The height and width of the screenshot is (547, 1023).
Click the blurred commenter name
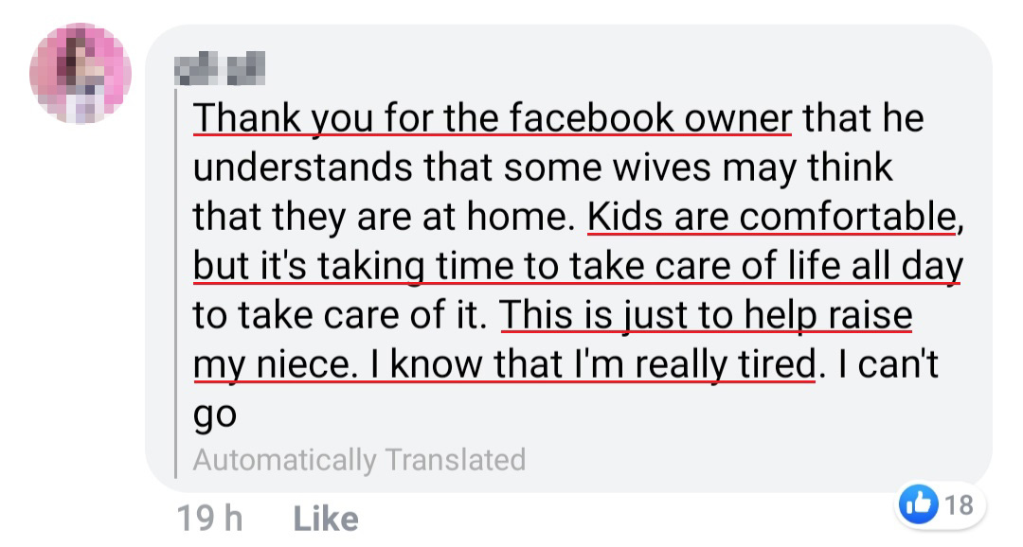tap(222, 68)
